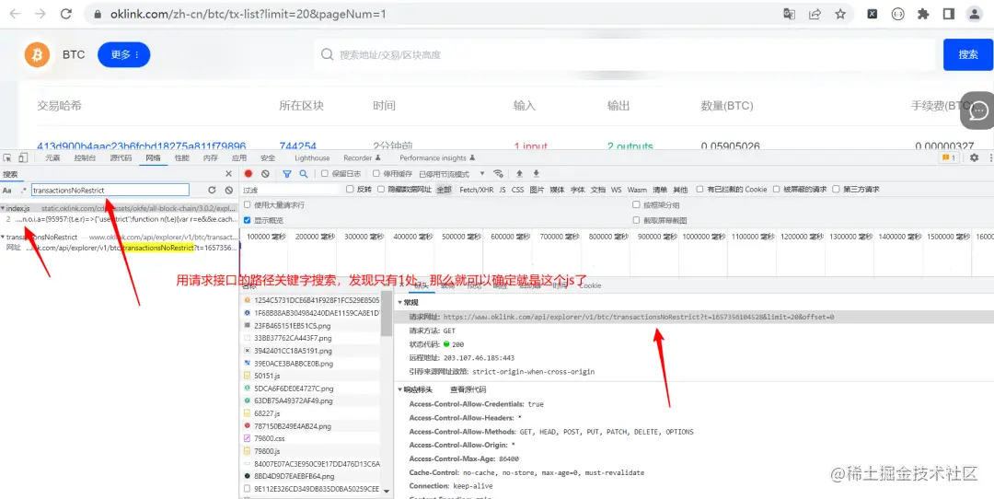This screenshot has width=994, height=499.
Task: Clear search results in the search panel
Action: (x=229, y=191)
